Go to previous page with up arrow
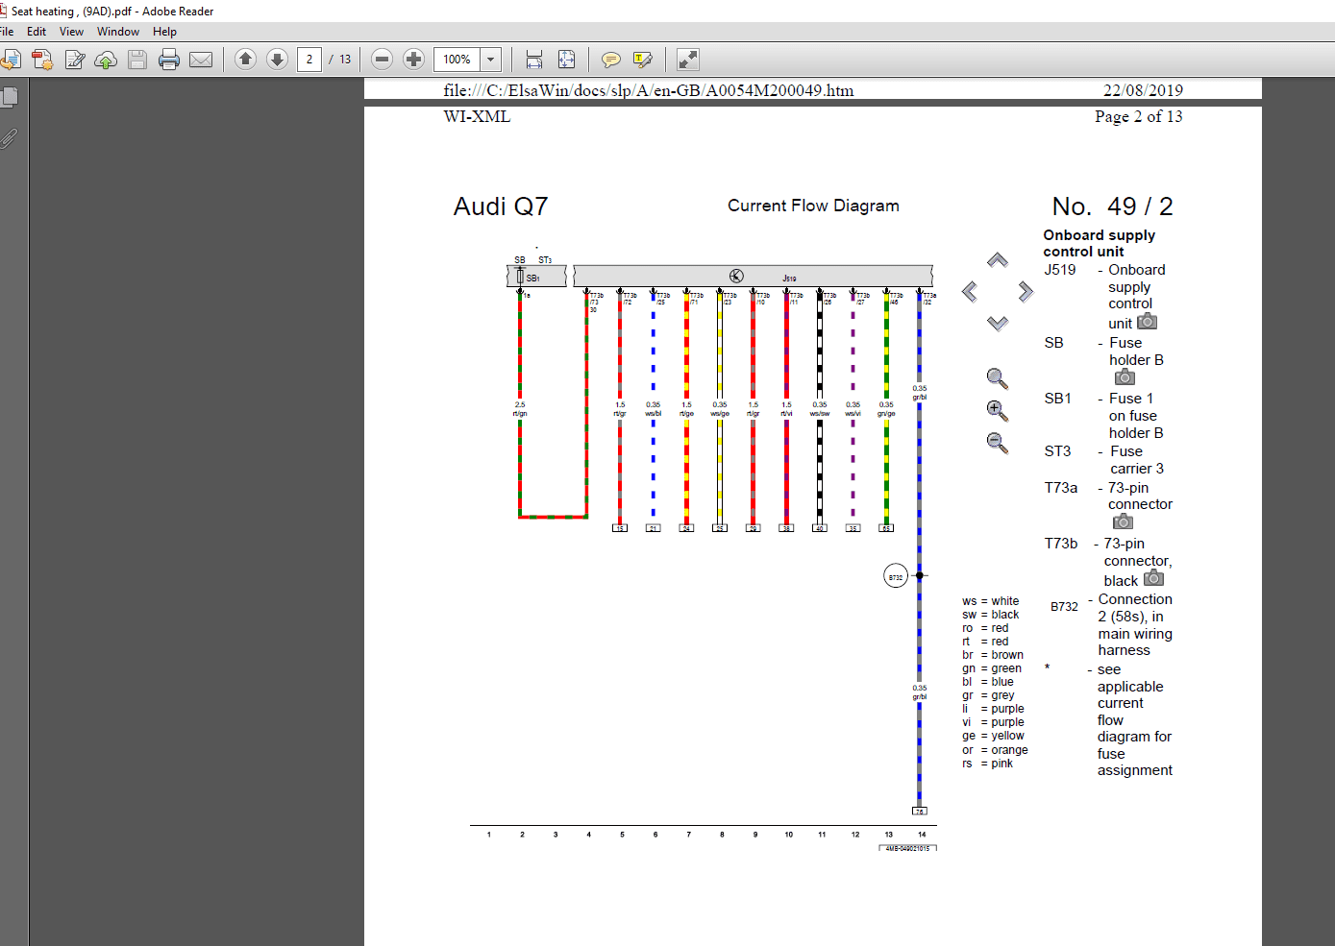Screen dimensions: 1335x946 (245, 60)
